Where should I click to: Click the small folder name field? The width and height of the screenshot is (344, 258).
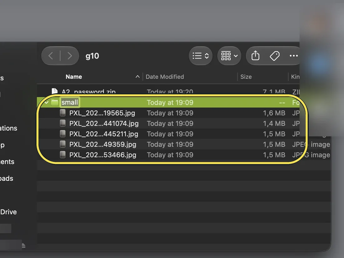(x=69, y=102)
